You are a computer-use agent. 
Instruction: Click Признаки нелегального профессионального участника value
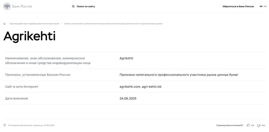(x=179, y=75)
